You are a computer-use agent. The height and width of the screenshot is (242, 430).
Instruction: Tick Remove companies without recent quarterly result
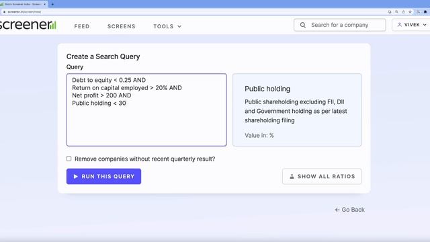click(69, 159)
